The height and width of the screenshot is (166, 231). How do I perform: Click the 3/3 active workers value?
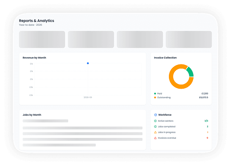(206, 121)
